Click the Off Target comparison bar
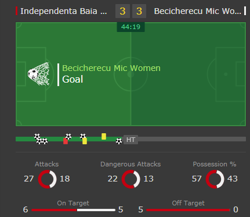The height and width of the screenshot is (217, 250). pyautogui.click(x=188, y=210)
